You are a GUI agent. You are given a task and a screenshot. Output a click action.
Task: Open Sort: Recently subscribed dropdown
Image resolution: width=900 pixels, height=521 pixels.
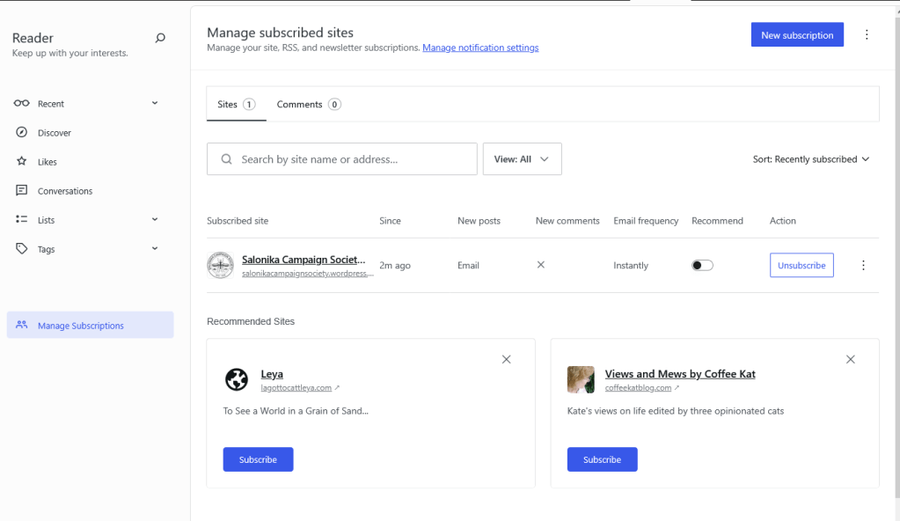810,159
